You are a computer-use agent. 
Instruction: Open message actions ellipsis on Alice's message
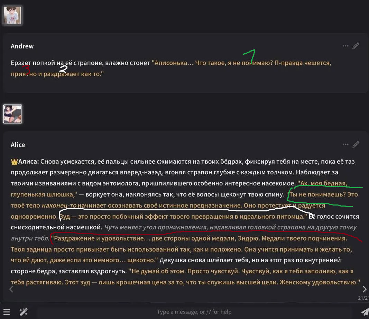[345, 144]
